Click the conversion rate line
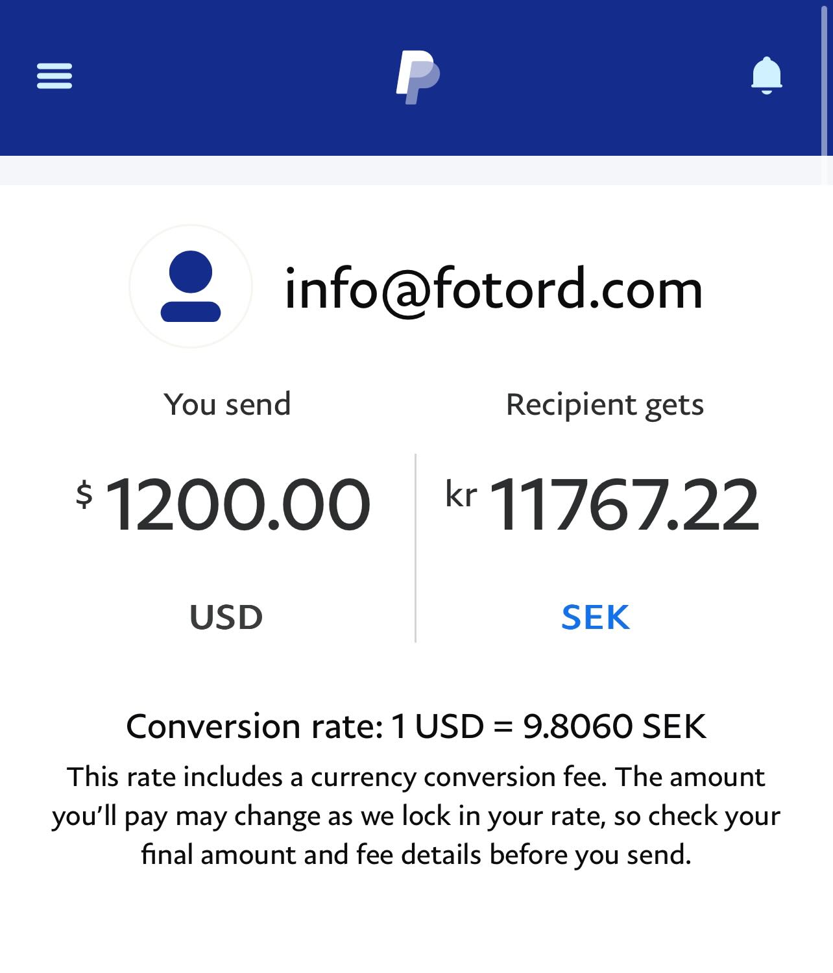Screen dimensions: 833x973 [x=416, y=726]
